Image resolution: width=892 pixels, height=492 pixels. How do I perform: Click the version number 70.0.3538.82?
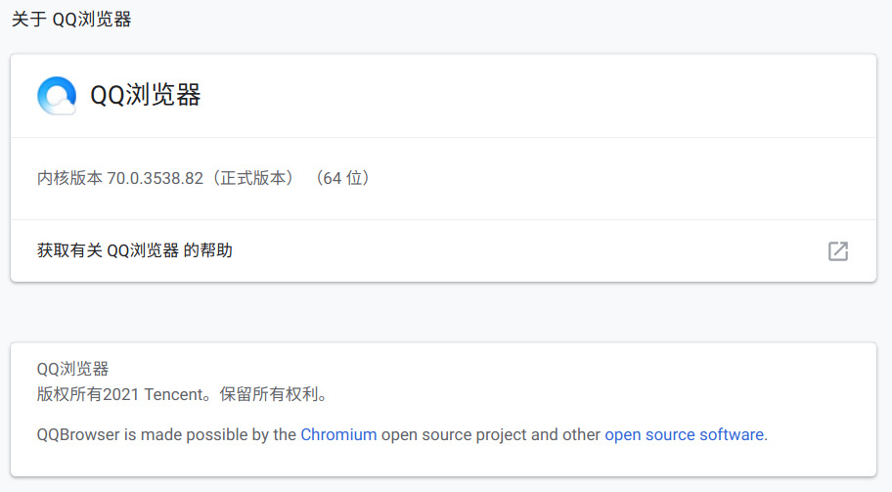[155, 178]
